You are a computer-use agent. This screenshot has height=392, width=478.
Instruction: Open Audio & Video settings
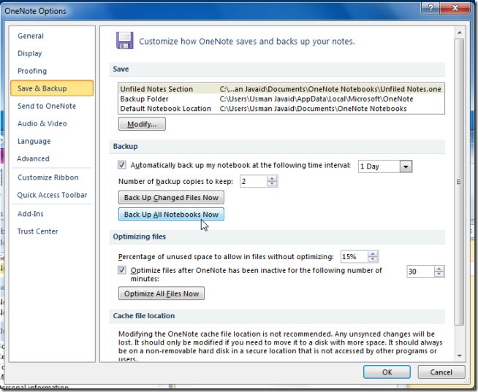coord(42,123)
